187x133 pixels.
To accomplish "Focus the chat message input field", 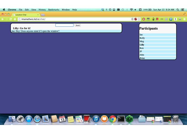I will 64,25.
